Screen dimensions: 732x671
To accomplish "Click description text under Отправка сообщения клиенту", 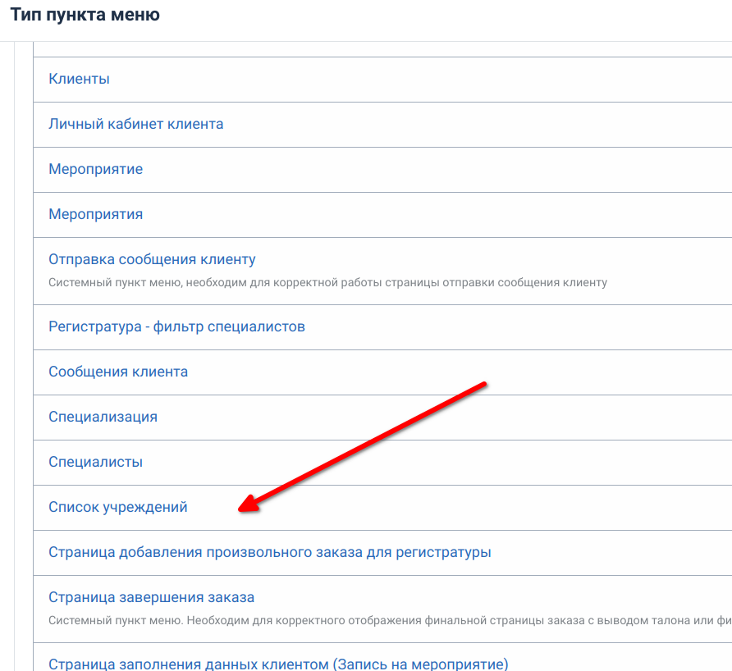I will coord(327,283).
